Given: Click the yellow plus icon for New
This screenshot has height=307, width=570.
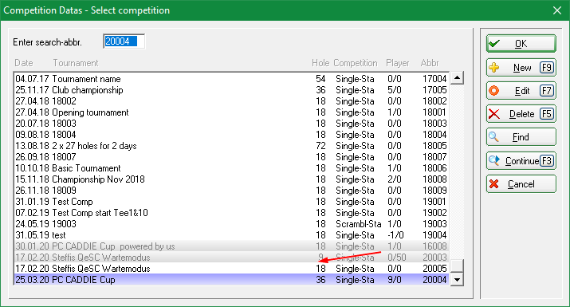Looking at the screenshot, I should coord(494,67).
